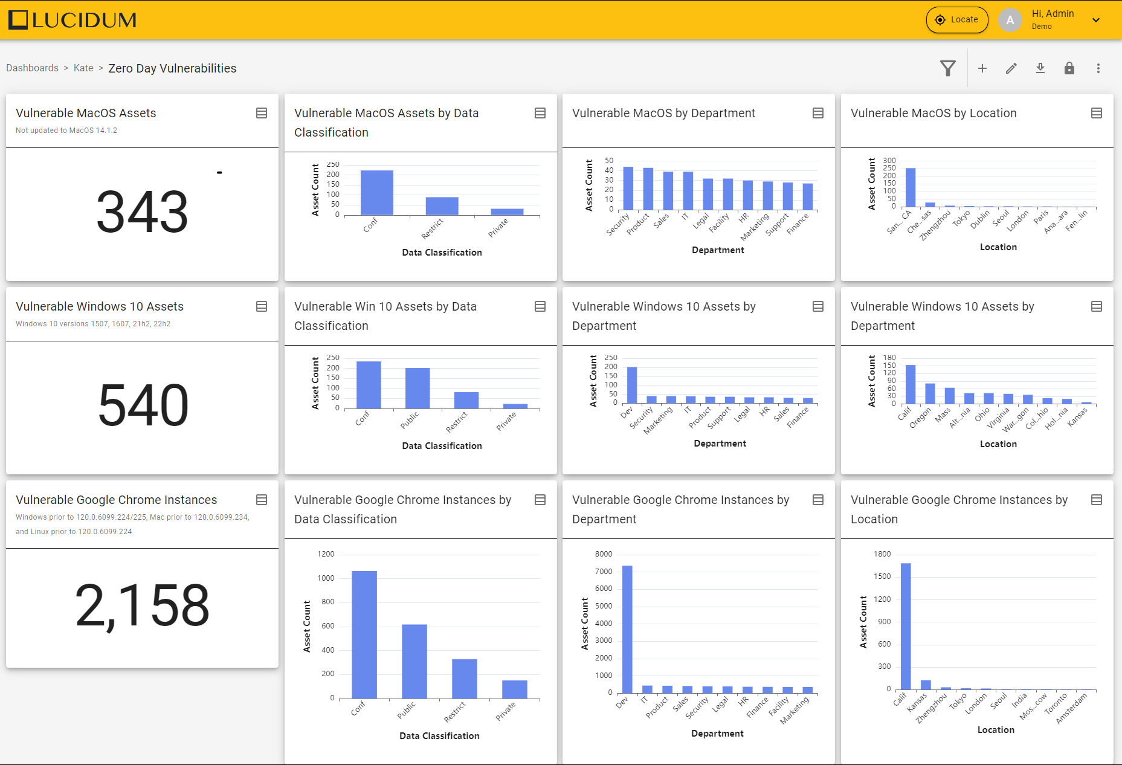Toggle the dashboard lock icon
This screenshot has width=1122, height=765.
coord(1069,68)
